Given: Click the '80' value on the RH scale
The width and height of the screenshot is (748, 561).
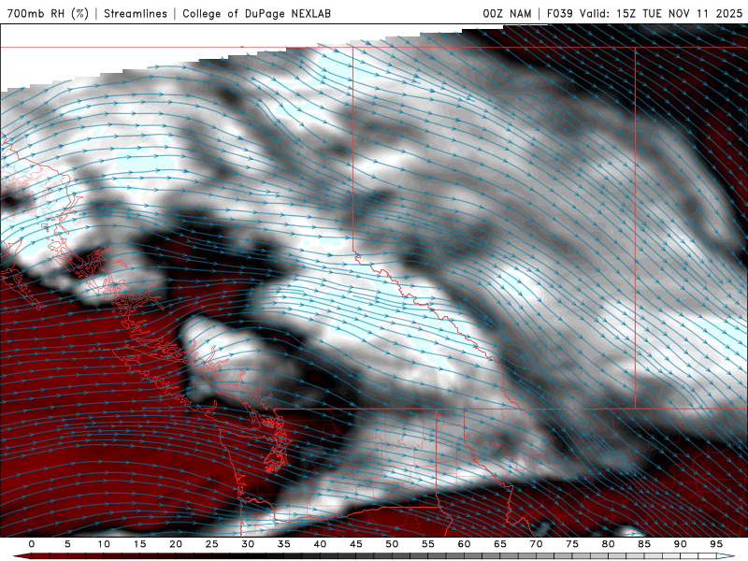Looking at the screenshot, I should tap(609, 544).
